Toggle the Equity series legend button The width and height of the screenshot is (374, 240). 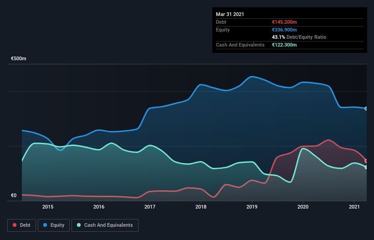pos(54,225)
